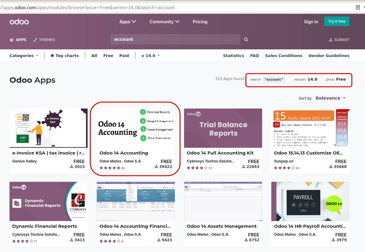The image size is (365, 252).
Task: Click the APPS shield icon in purple bar
Action: tap(11, 40)
